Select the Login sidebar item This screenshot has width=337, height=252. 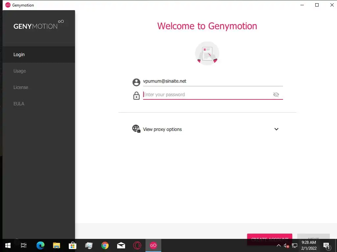(x=39, y=54)
